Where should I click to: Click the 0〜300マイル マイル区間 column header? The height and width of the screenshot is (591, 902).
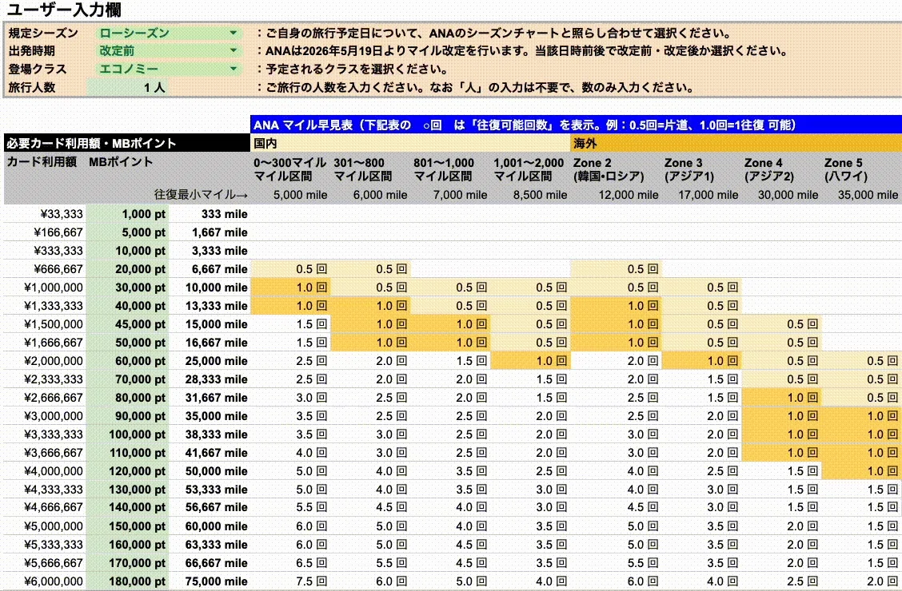pyautogui.click(x=290, y=169)
